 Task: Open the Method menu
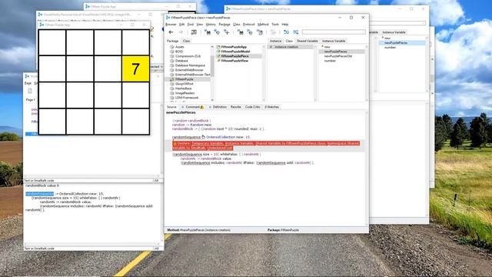click(x=263, y=24)
